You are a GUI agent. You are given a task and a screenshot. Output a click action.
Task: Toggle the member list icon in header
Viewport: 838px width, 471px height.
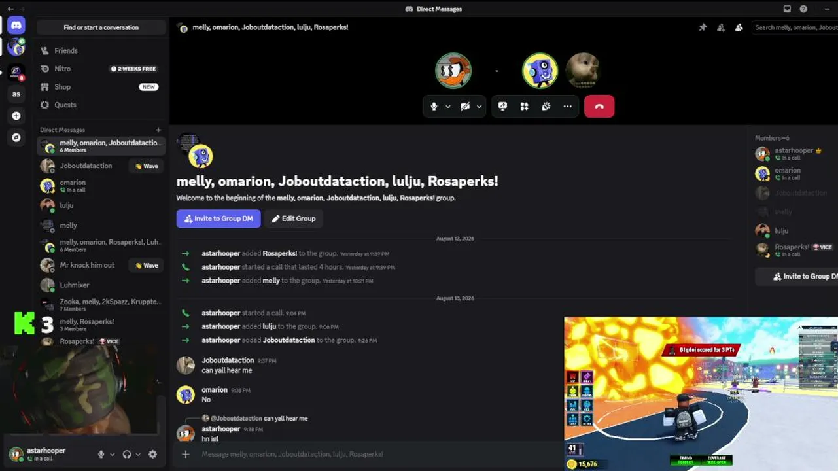click(739, 27)
